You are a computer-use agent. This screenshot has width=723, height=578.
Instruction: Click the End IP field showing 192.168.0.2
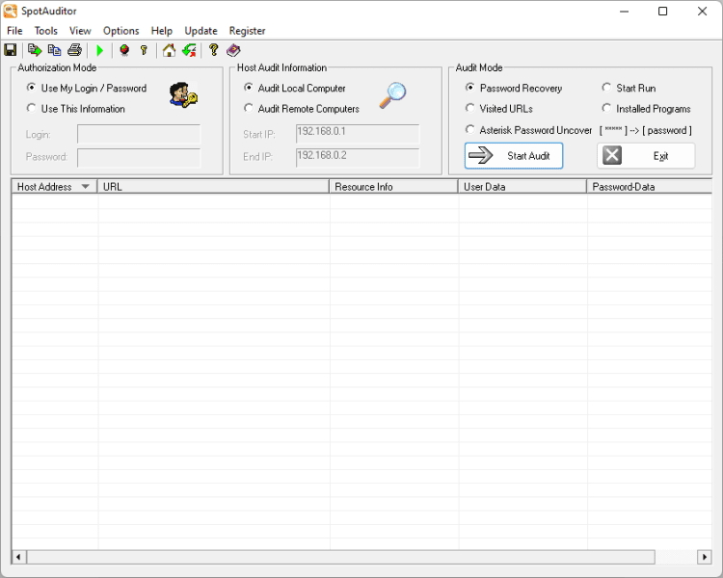point(358,157)
